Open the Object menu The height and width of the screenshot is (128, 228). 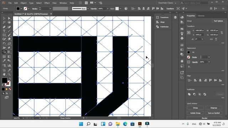24,3
